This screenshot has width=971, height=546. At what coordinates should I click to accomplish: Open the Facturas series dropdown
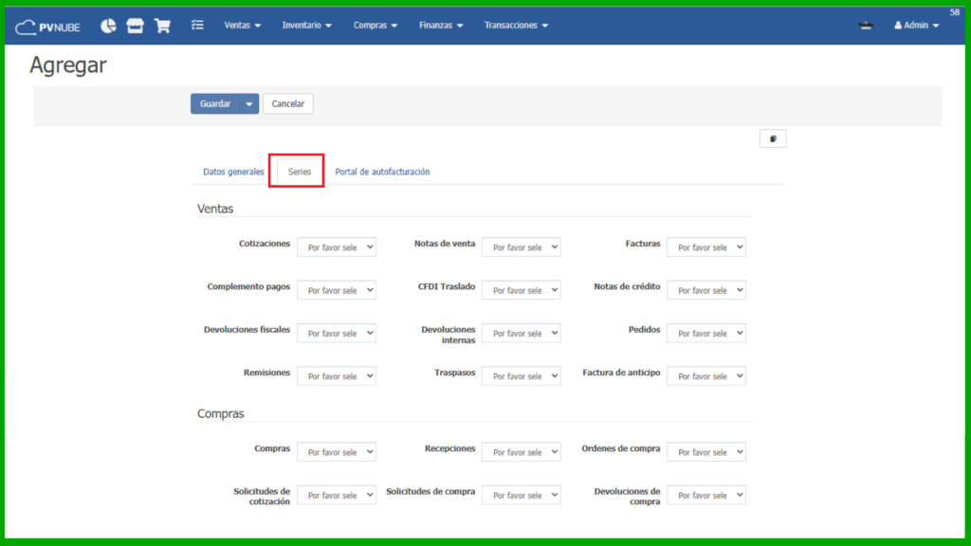[x=706, y=247]
